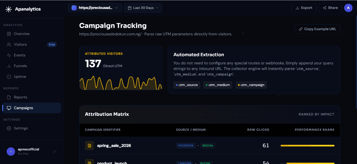Open Reports in the sidebar
Screen dimensions: 357x164
[x=32, y=97]
